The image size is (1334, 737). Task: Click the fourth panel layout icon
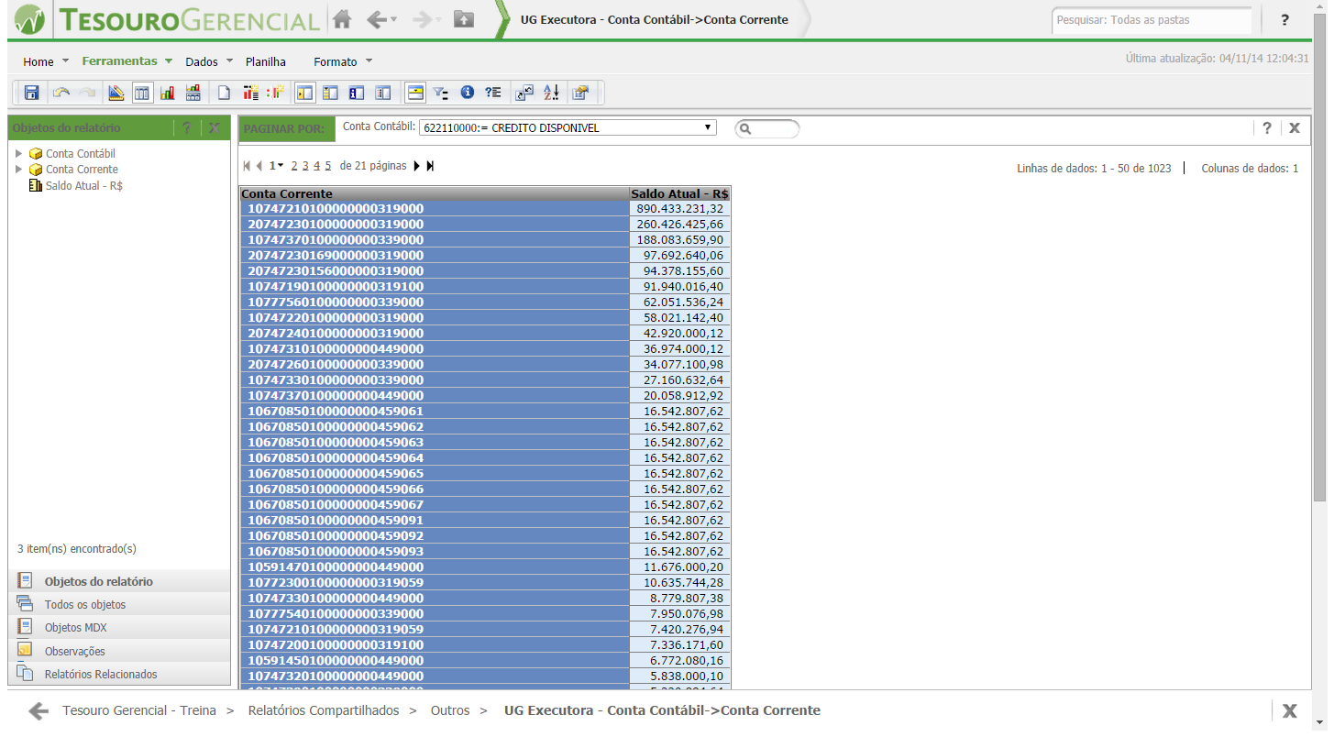[383, 93]
